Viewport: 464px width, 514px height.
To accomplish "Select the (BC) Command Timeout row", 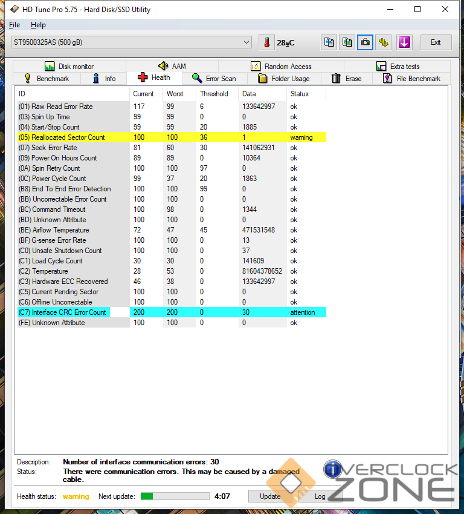I will [x=172, y=209].
